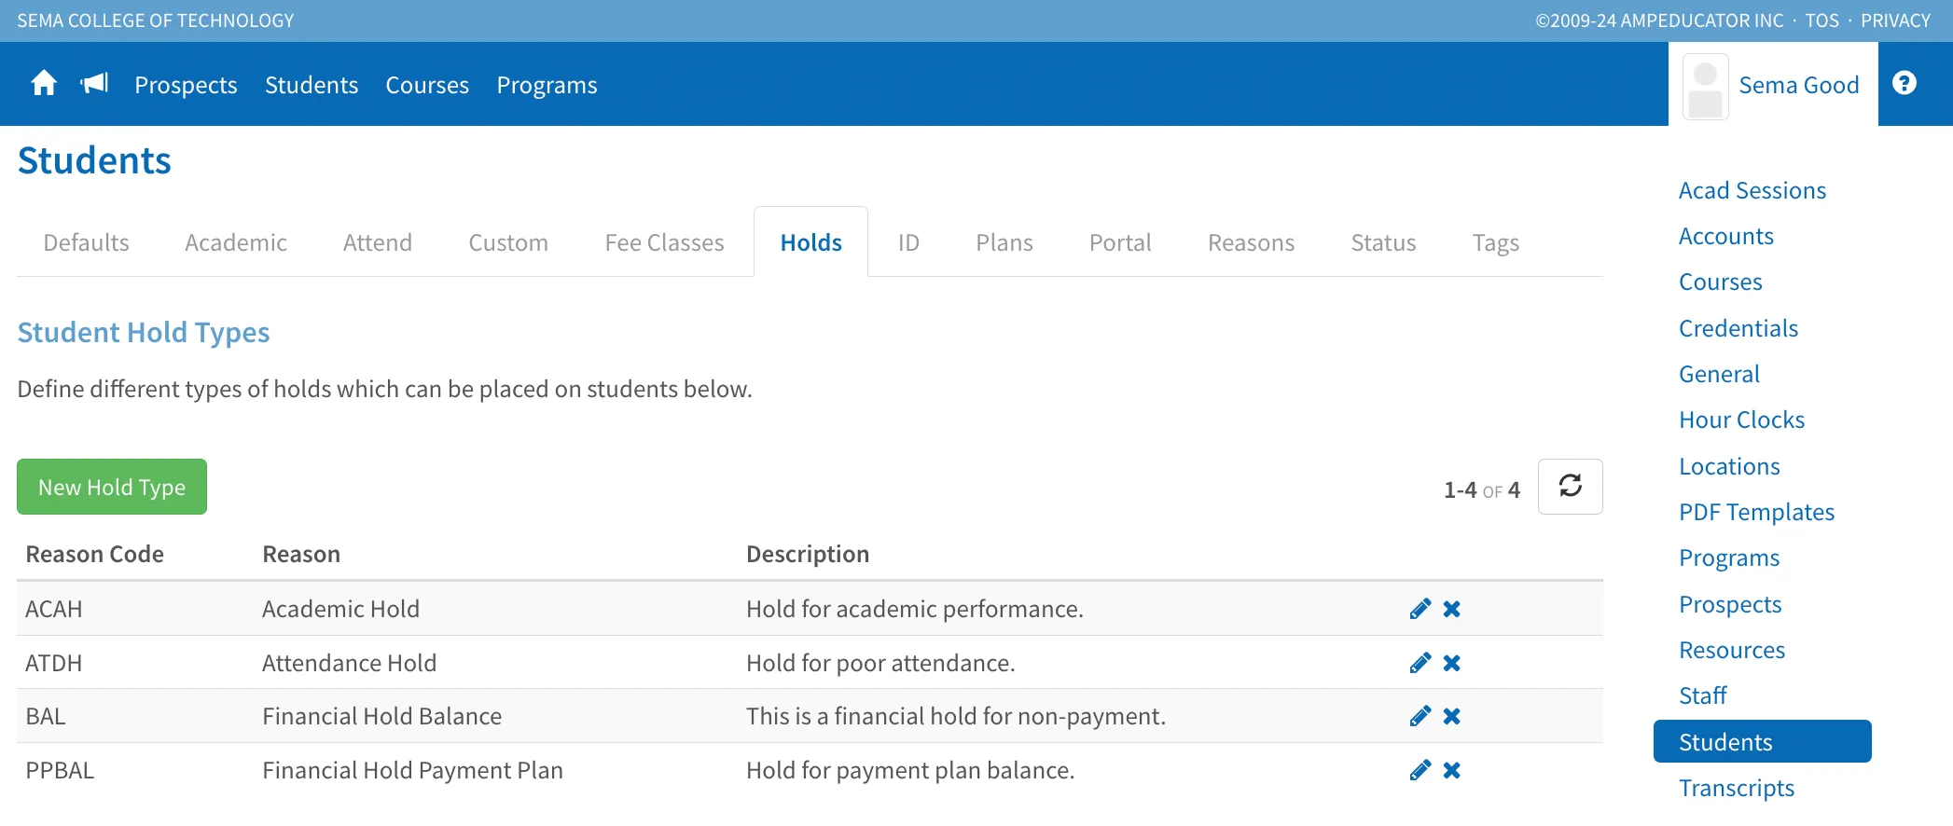Open the TOS link in header
This screenshot has height=826, width=1953.
(1821, 21)
